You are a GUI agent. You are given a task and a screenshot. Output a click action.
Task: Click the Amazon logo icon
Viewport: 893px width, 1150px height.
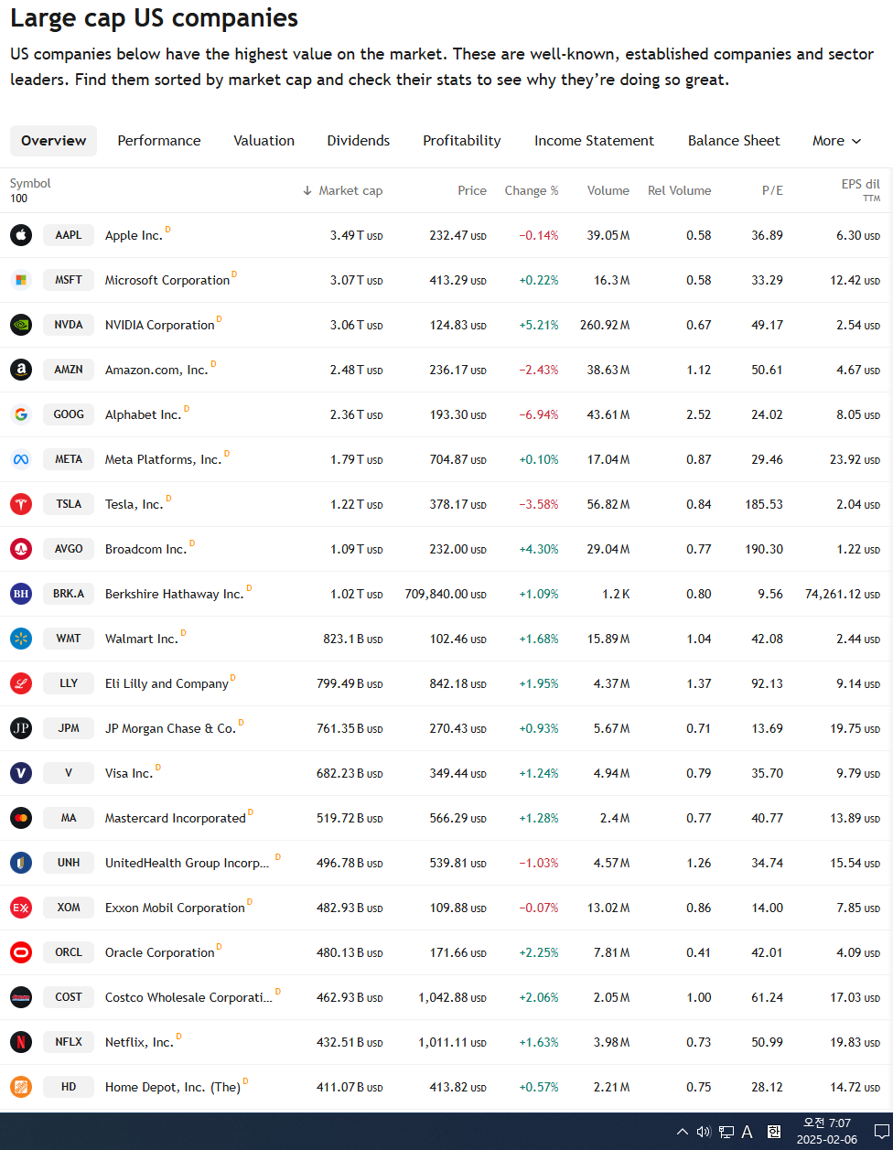click(21, 370)
